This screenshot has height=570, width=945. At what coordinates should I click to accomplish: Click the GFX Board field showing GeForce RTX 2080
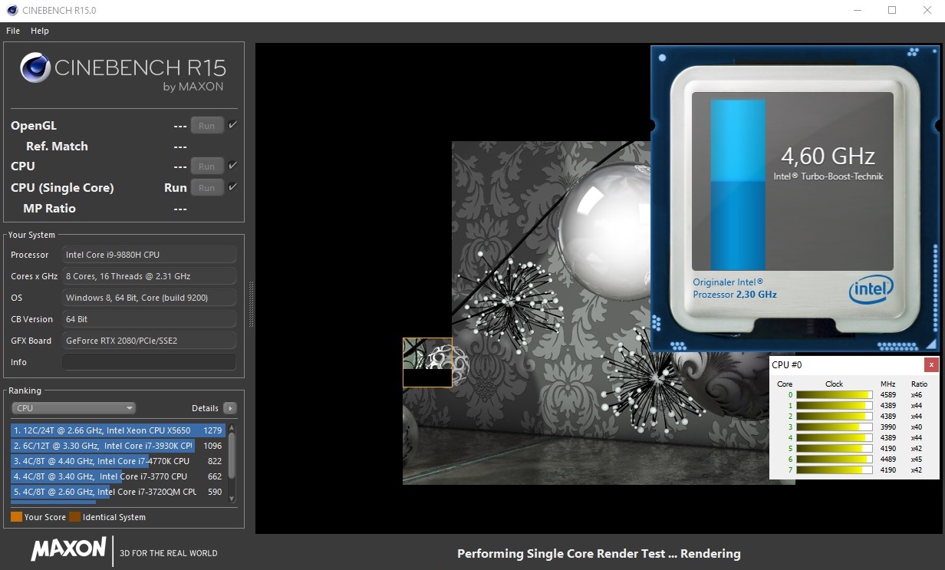coord(149,341)
